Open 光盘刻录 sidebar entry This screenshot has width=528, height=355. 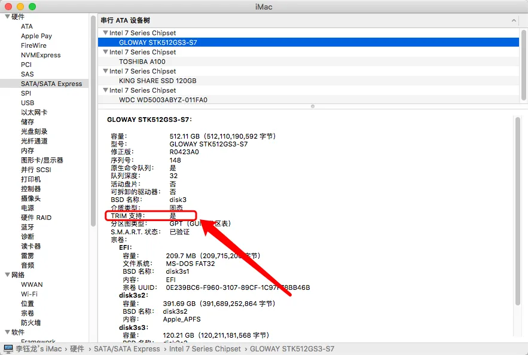pyautogui.click(x=34, y=131)
